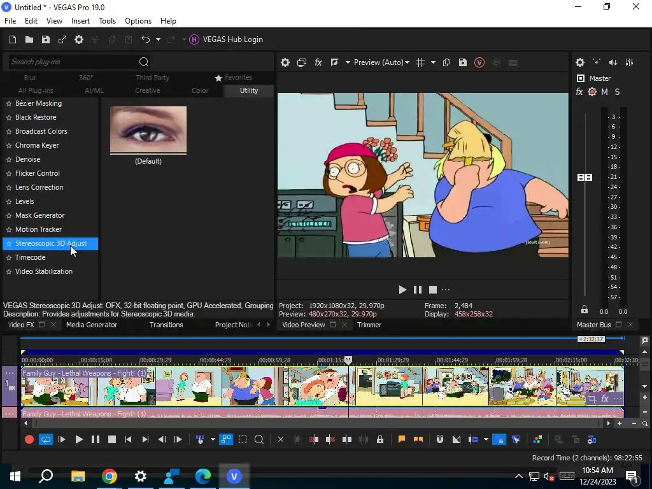652x489 pixels.
Task: Select the Zoom magnifier tool
Action: pos(259,439)
